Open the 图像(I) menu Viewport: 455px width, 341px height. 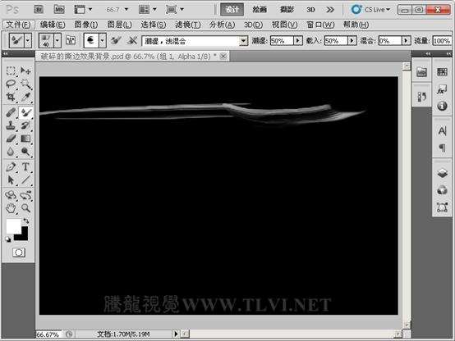[86, 25]
